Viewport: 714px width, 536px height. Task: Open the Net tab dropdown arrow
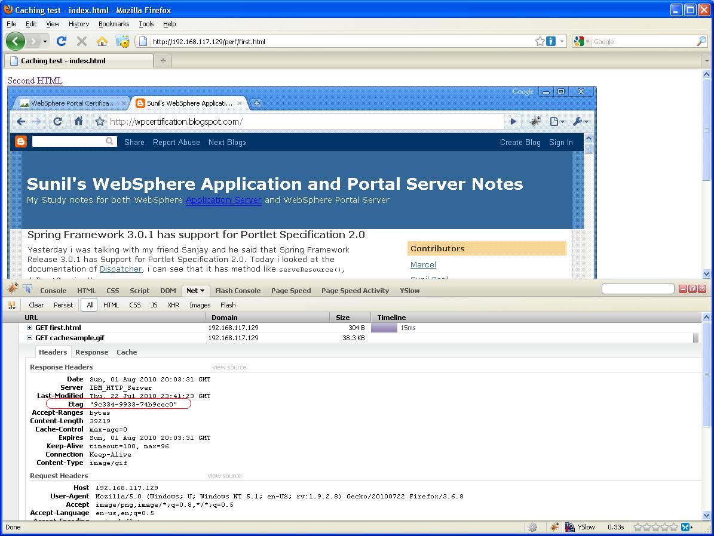click(202, 291)
